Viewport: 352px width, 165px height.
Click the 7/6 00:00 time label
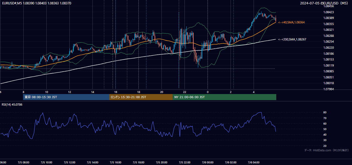tap(208, 163)
